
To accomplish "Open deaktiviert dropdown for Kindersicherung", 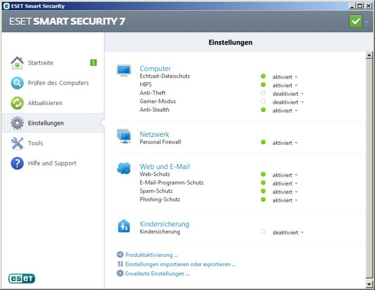I will 288,232.
